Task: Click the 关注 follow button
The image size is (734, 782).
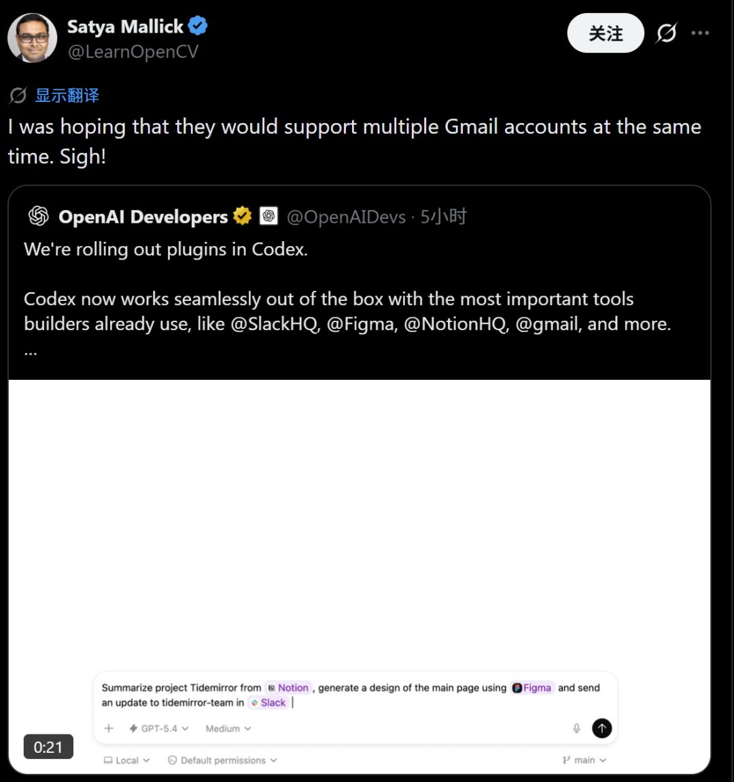Action: tap(606, 33)
